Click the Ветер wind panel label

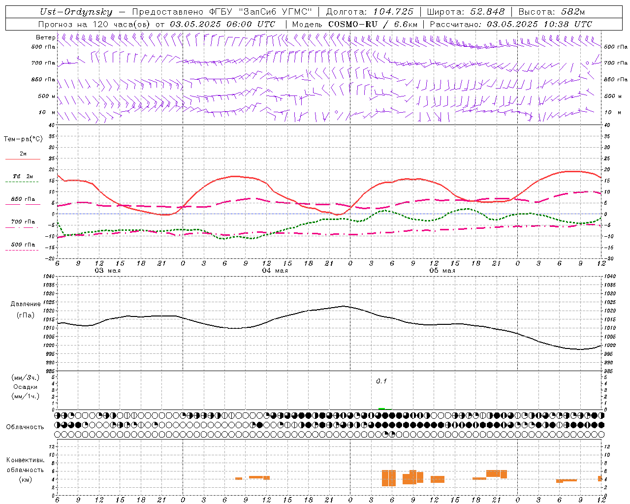pyautogui.click(x=45, y=37)
